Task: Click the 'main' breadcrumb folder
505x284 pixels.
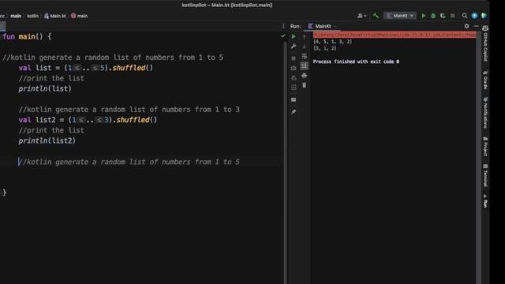Action: (16, 16)
